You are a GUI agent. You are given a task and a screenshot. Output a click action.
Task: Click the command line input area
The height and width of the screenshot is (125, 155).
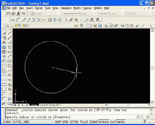(x=70, y=117)
